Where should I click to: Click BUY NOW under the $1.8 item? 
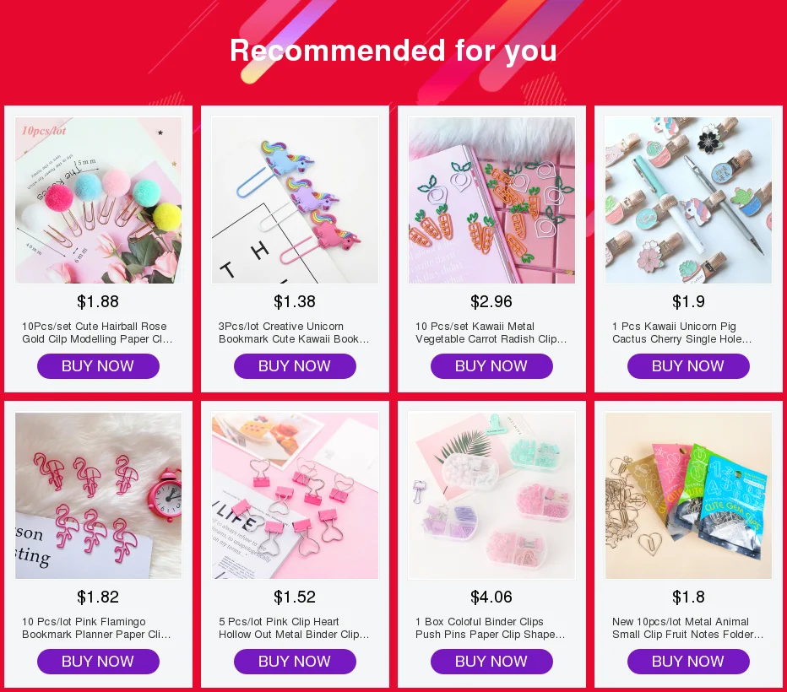(x=689, y=662)
